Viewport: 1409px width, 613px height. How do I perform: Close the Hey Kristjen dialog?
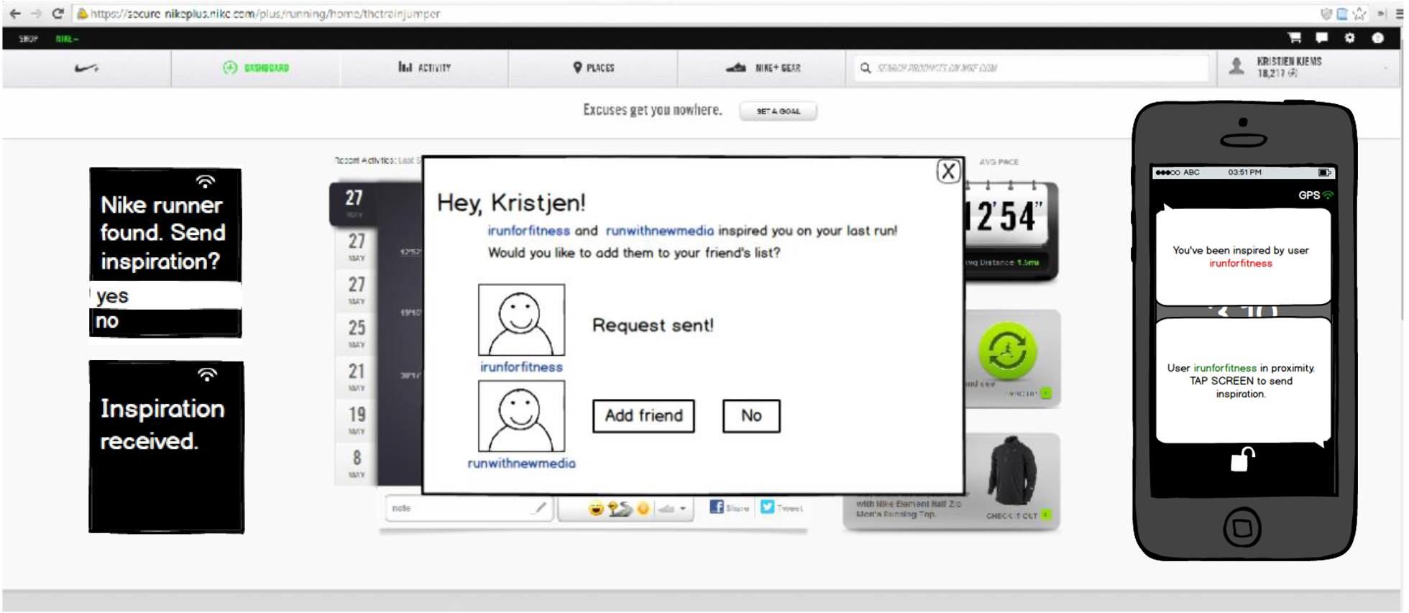(948, 171)
